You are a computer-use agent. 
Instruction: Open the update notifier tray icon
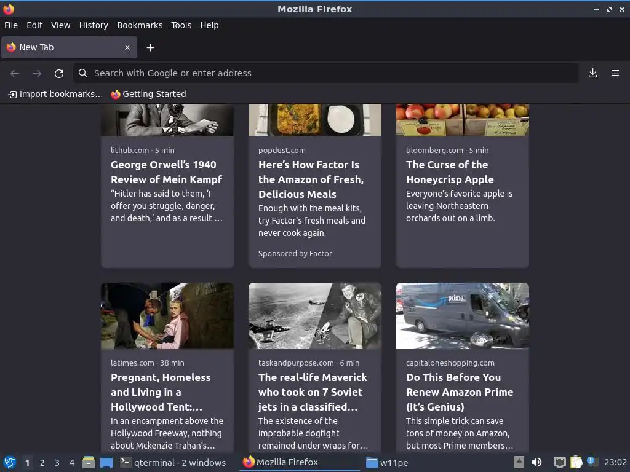tap(591, 462)
